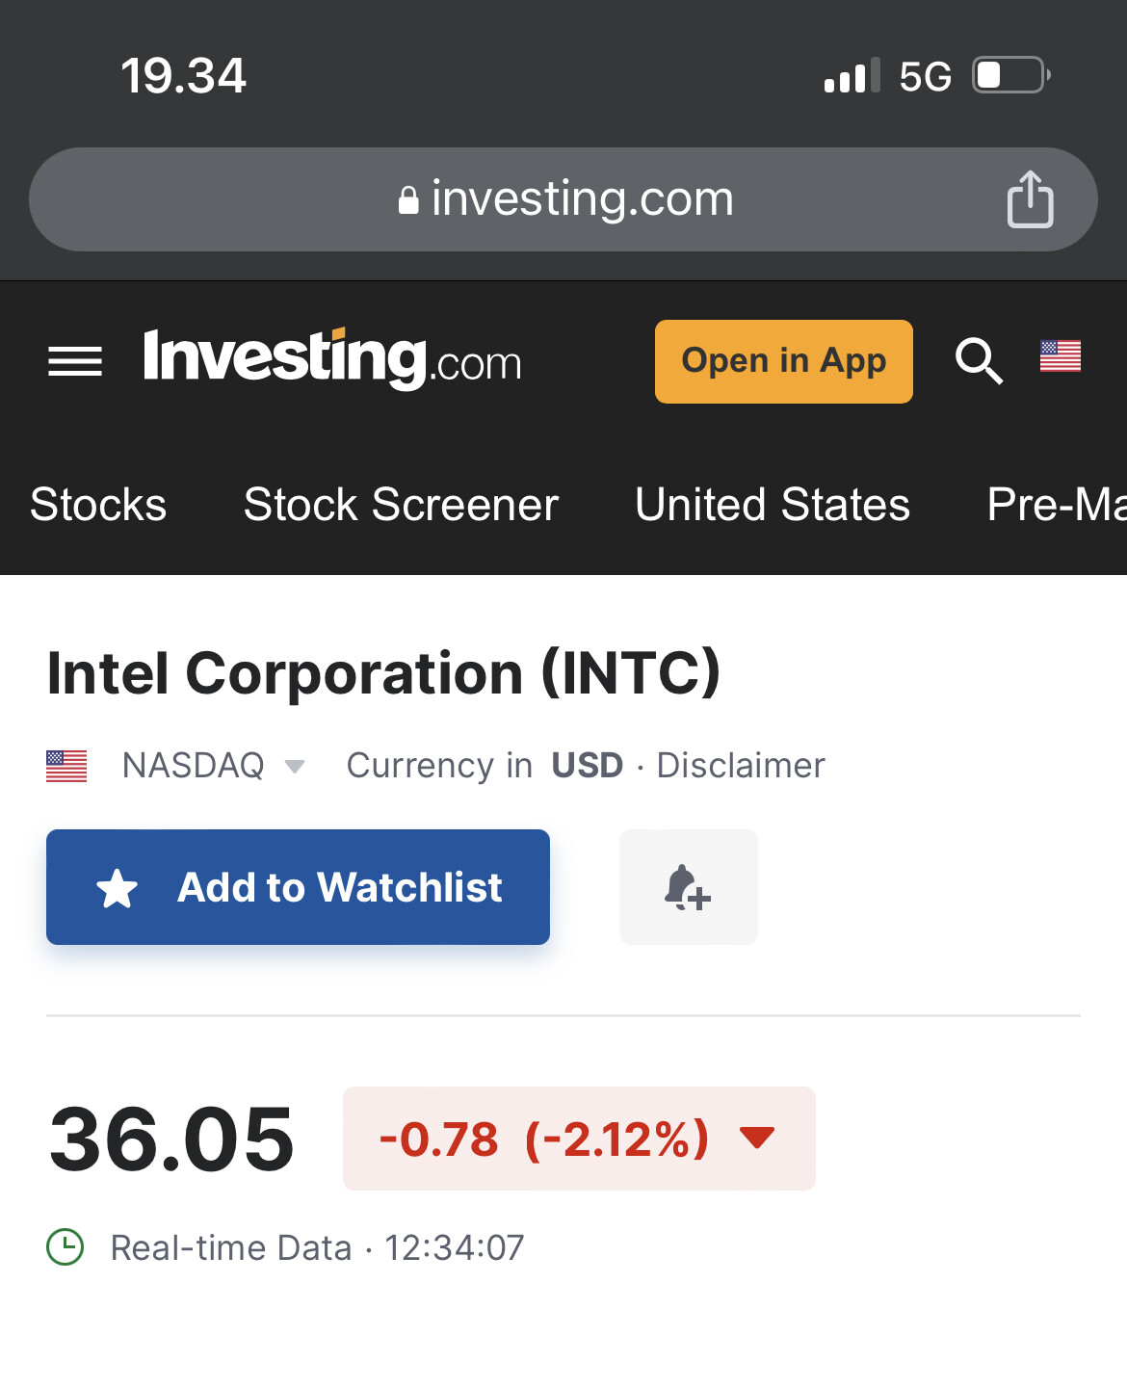Click the red price change triangle
Viewport: 1127px width, 1388px height.
point(757,1139)
